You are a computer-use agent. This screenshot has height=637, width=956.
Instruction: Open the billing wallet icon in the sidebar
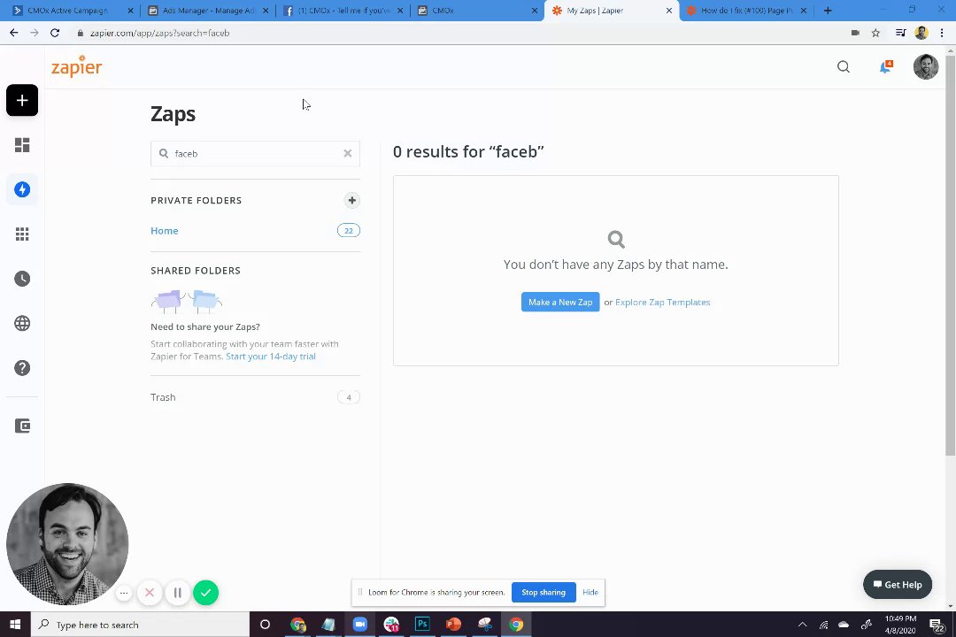pyautogui.click(x=22, y=426)
